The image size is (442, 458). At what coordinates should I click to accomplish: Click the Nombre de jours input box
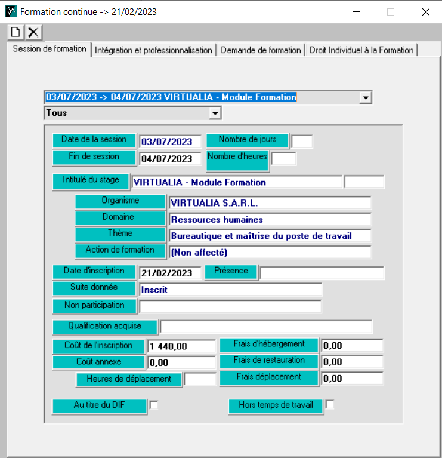(302, 142)
